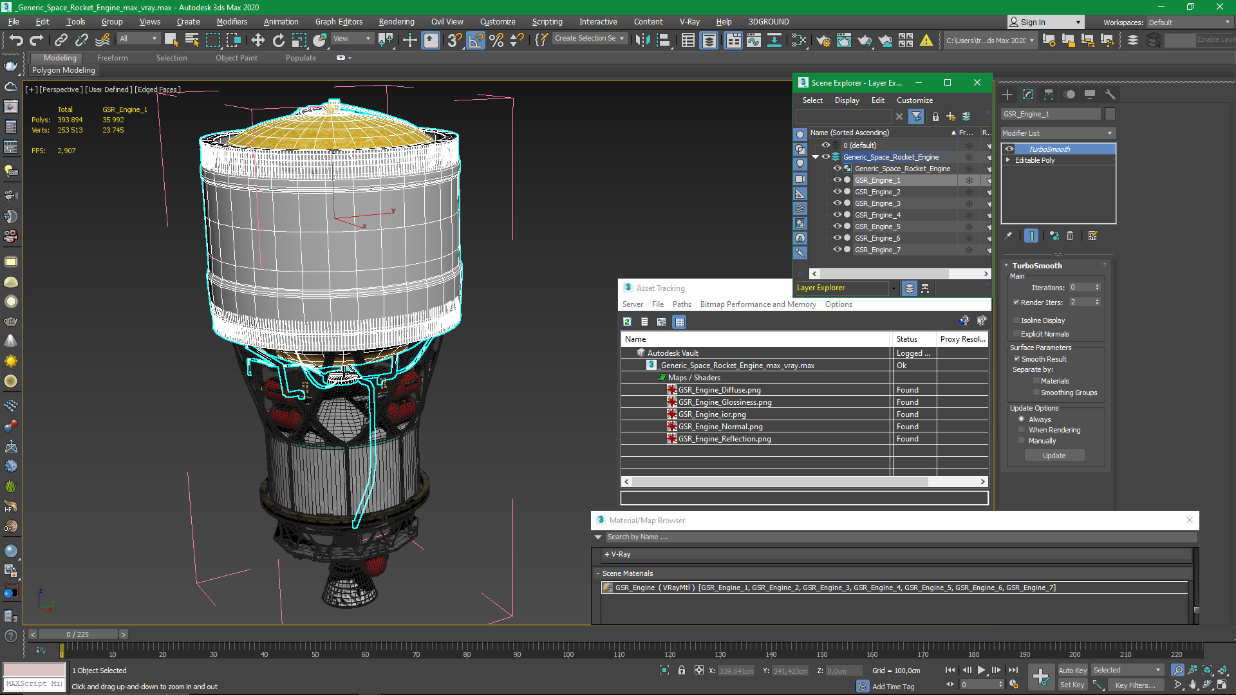
Task: Open the Modify tab in Command Panel
Action: (1028, 95)
